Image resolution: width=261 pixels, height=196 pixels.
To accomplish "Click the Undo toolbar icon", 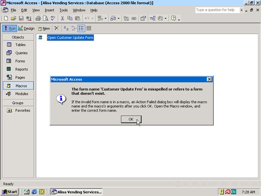I will [x=87, y=18].
